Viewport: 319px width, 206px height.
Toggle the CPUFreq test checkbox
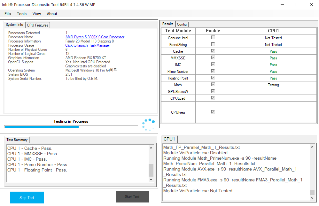[x=213, y=112]
